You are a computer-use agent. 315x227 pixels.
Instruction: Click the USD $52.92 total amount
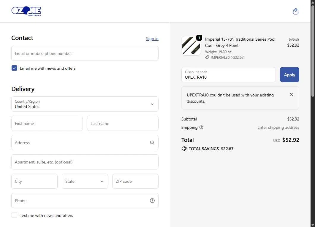(x=286, y=140)
